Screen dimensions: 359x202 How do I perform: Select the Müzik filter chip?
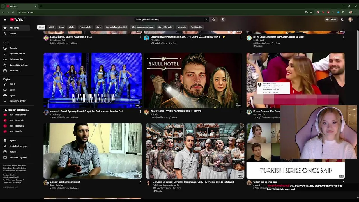51,27
